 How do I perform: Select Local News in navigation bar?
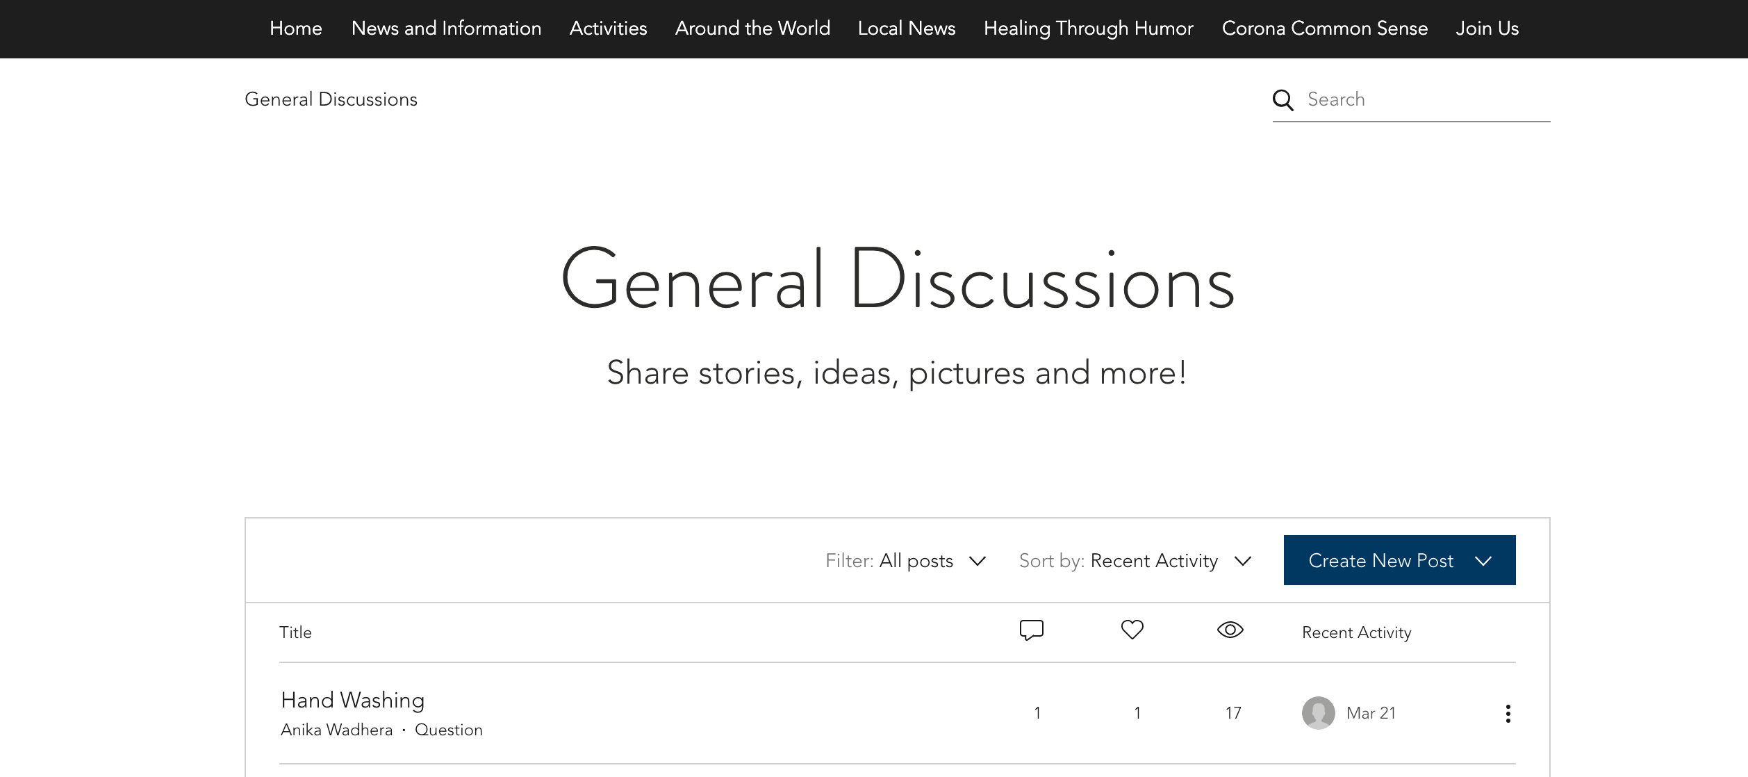coord(907,28)
